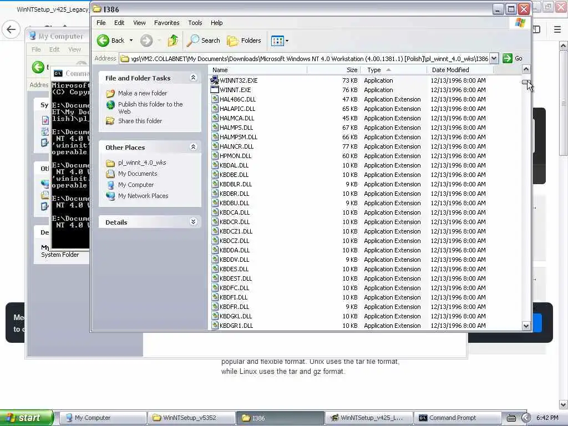
Task: Go up one folder level
Action: pos(173,40)
